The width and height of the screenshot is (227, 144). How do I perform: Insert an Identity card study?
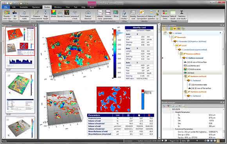[133, 15]
